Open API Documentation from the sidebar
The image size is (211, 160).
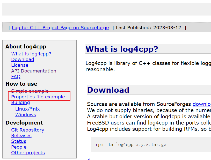(x=34, y=71)
